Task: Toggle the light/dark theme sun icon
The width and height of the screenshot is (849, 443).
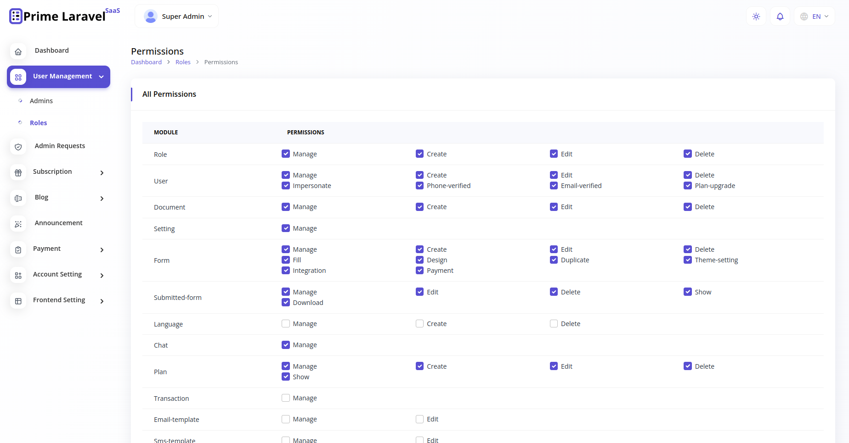Action: coord(756,16)
